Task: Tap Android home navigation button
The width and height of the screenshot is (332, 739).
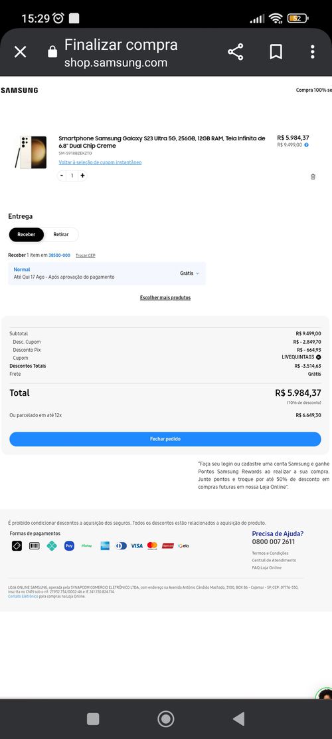Action: click(x=165, y=719)
